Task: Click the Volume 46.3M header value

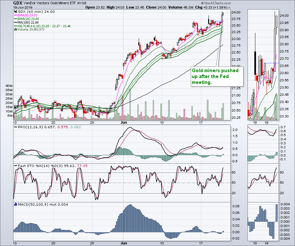Action: tap(181, 7)
